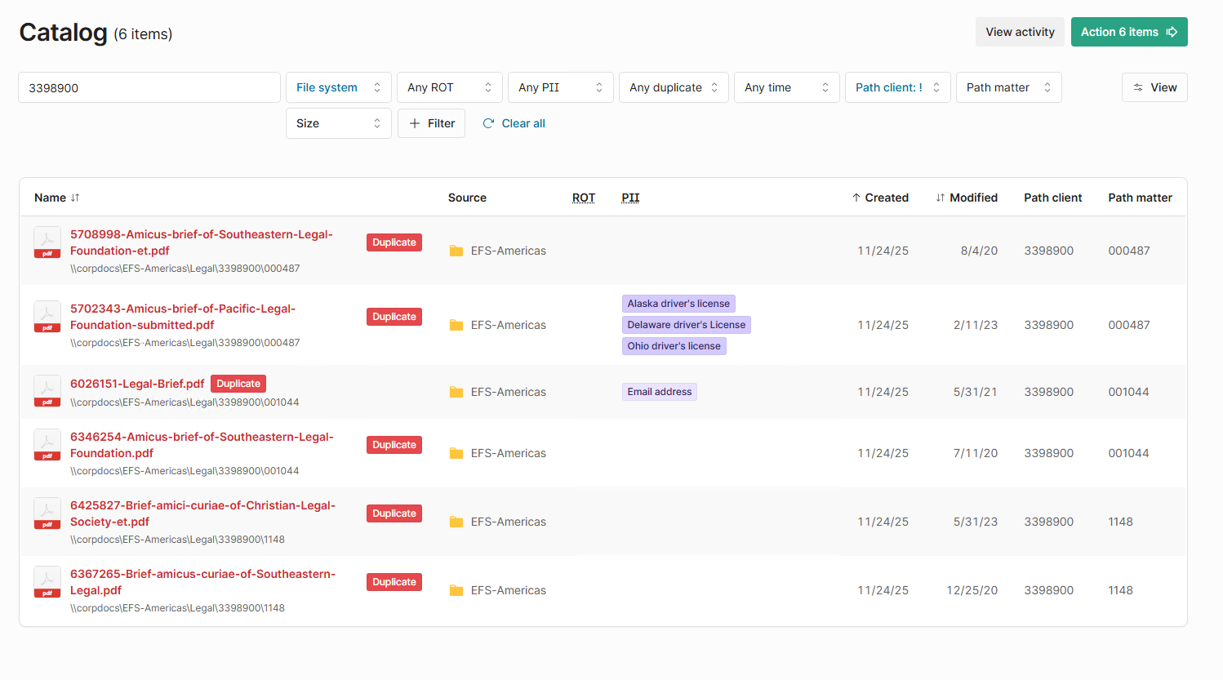Open the File system dropdown
This screenshot has height=680, width=1223.
(x=338, y=87)
